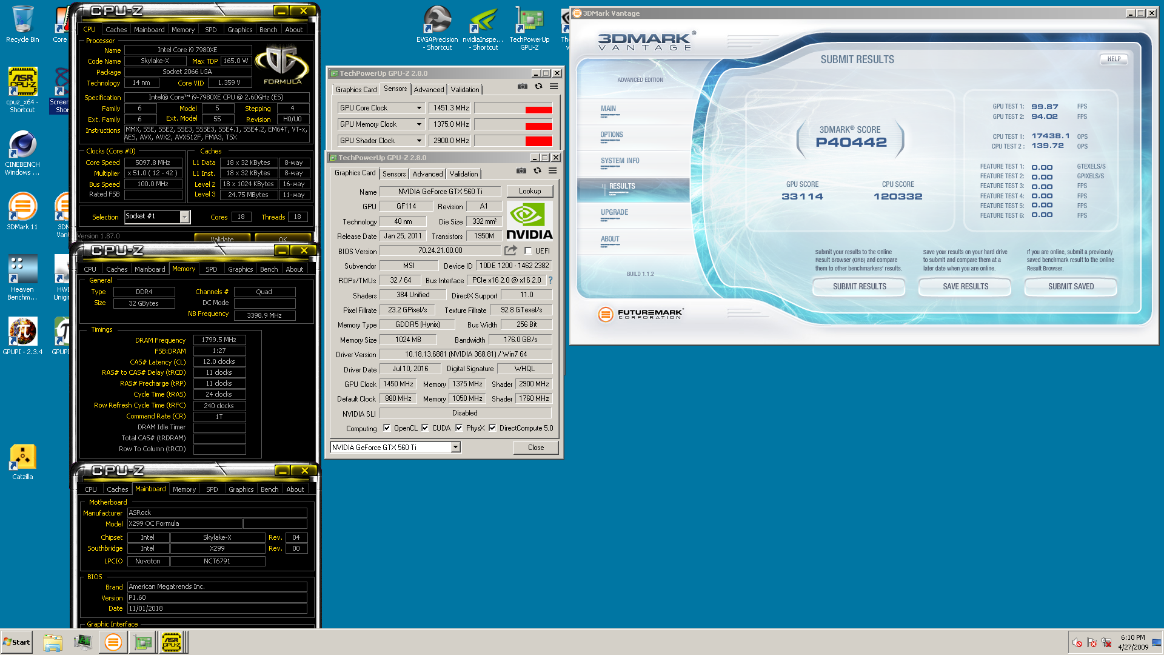Open hamburger menu in GPU-Z Graphics Card window
The image size is (1164, 655).
coord(552,171)
